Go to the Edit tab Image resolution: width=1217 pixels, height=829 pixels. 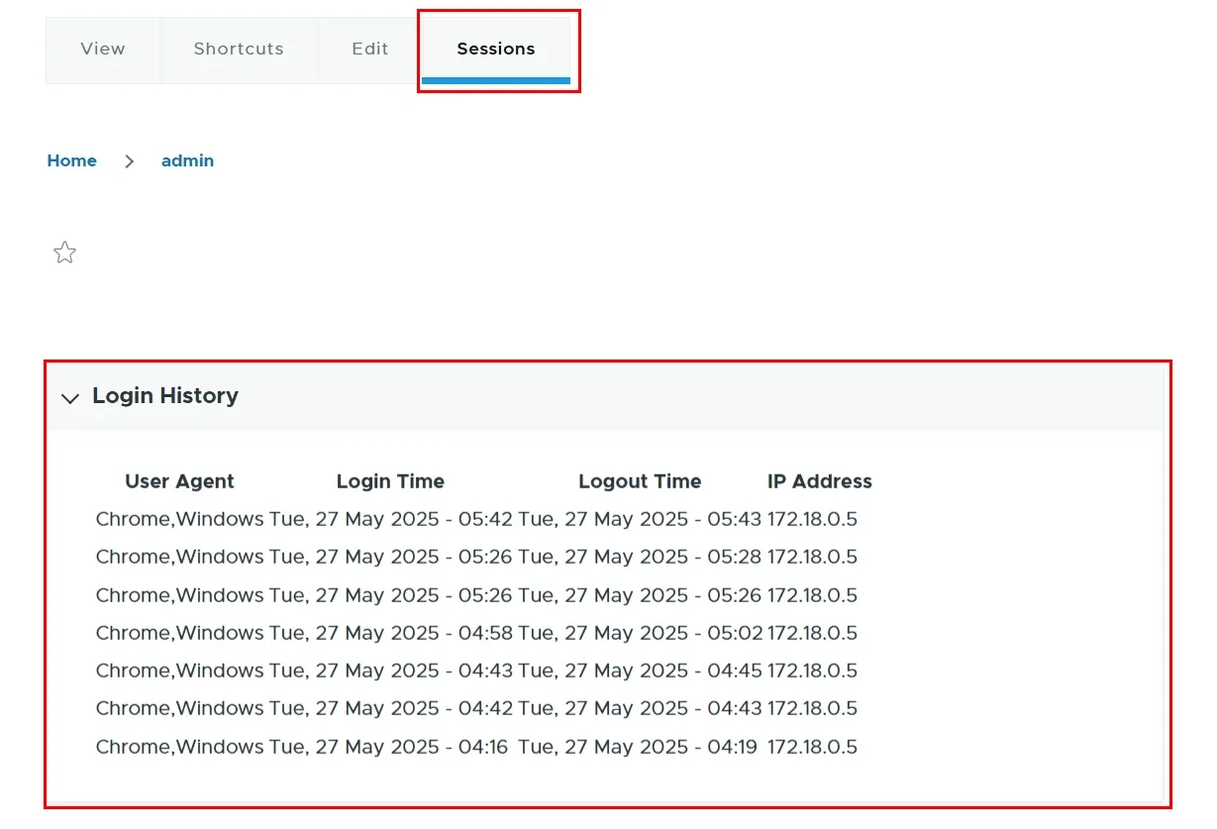click(370, 49)
